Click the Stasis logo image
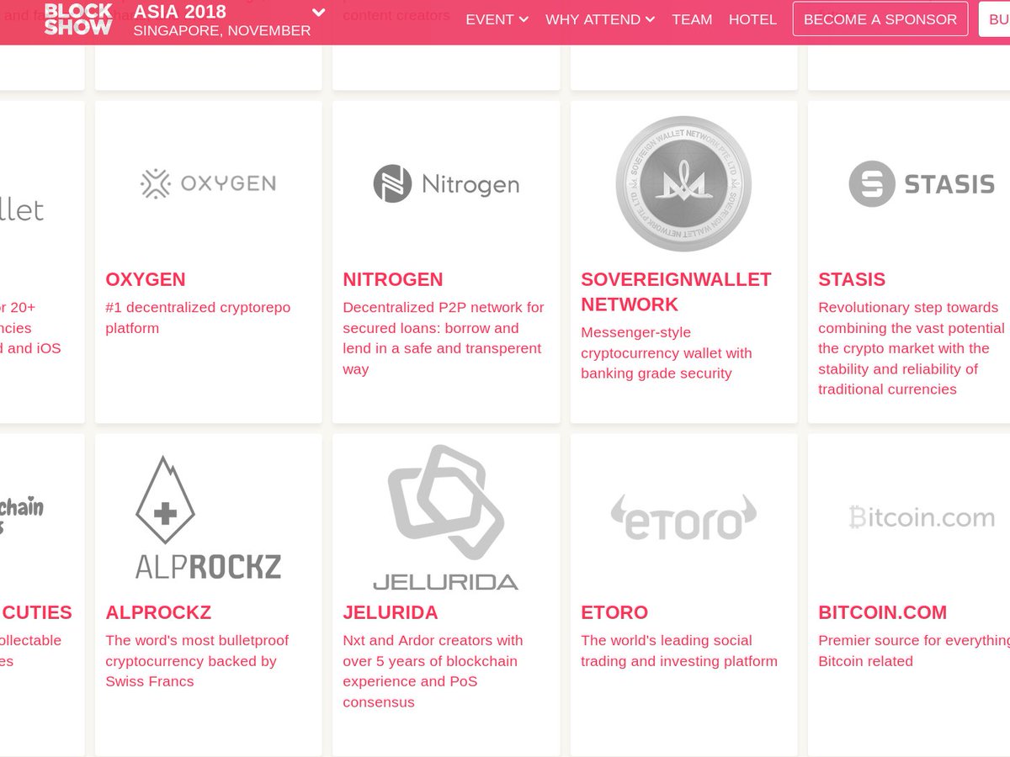 point(922,183)
